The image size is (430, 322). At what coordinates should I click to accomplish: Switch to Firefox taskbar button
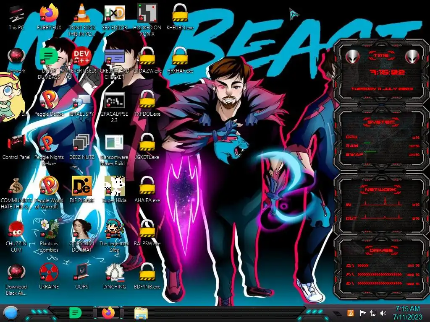[x=108, y=313]
